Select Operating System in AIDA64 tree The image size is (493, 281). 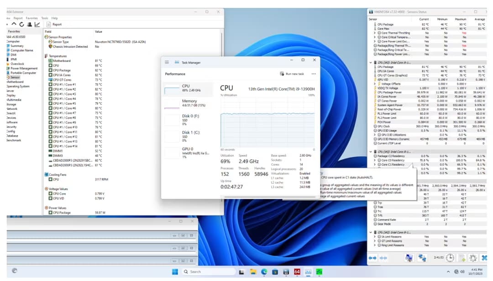pyautogui.click(x=18, y=86)
